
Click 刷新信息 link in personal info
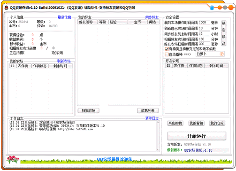[64, 17]
